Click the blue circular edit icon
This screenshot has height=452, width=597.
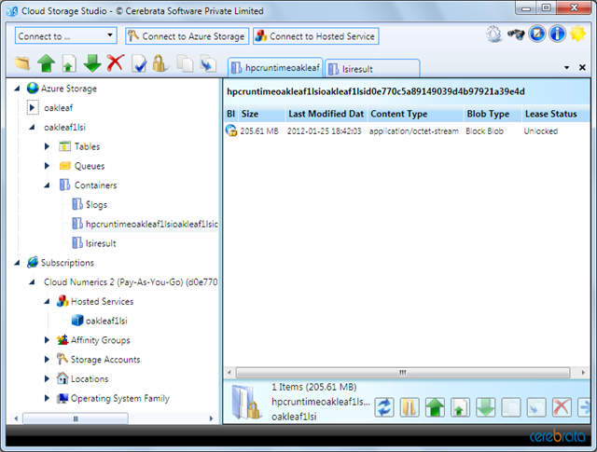click(x=537, y=34)
